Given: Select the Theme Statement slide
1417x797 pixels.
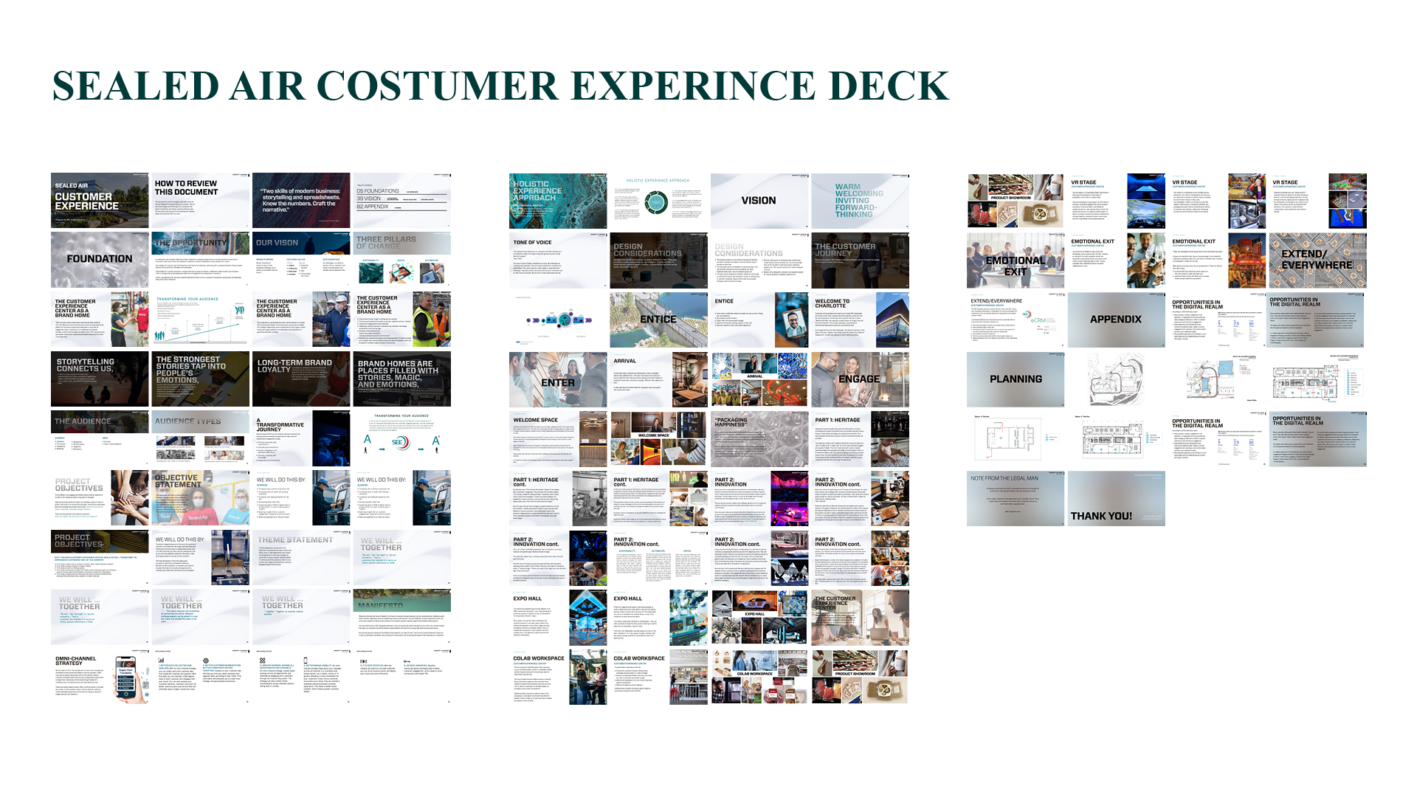Looking at the screenshot, I should 301,558.
